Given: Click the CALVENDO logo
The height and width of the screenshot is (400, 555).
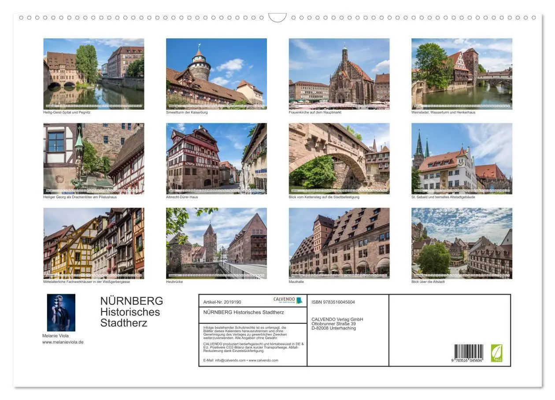Looking at the screenshot, I should coord(288,300).
